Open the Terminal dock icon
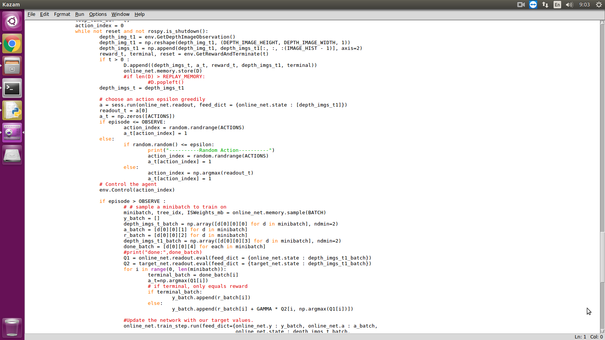The width and height of the screenshot is (605, 340). tap(12, 88)
